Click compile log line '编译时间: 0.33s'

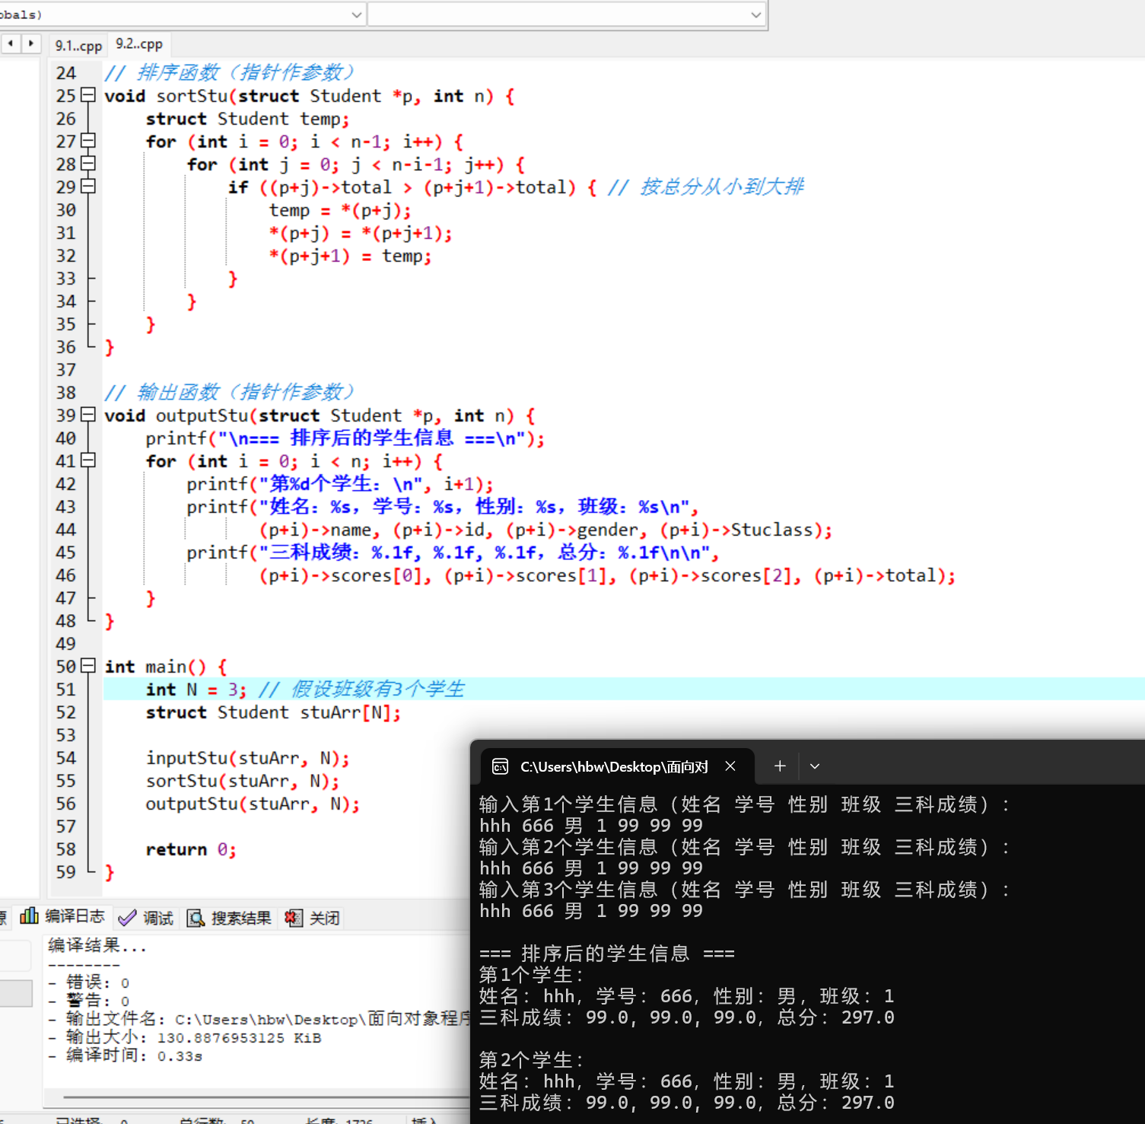[x=126, y=1056]
